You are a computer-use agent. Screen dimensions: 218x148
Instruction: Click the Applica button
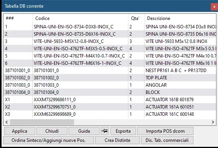coord(20,131)
